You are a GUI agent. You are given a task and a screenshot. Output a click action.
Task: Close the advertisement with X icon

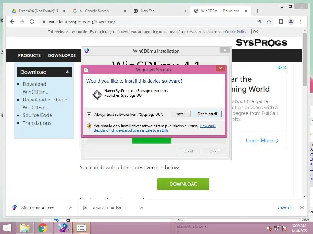(285, 67)
